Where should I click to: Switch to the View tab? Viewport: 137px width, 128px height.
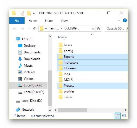(x=64, y=21)
